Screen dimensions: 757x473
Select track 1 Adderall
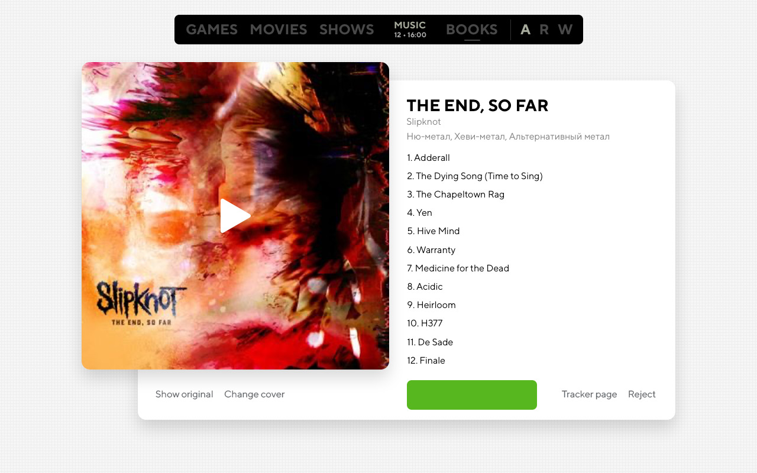coord(428,158)
